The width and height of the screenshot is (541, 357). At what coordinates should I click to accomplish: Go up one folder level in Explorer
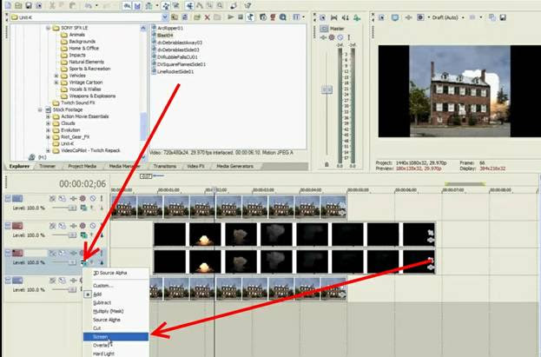pos(175,17)
